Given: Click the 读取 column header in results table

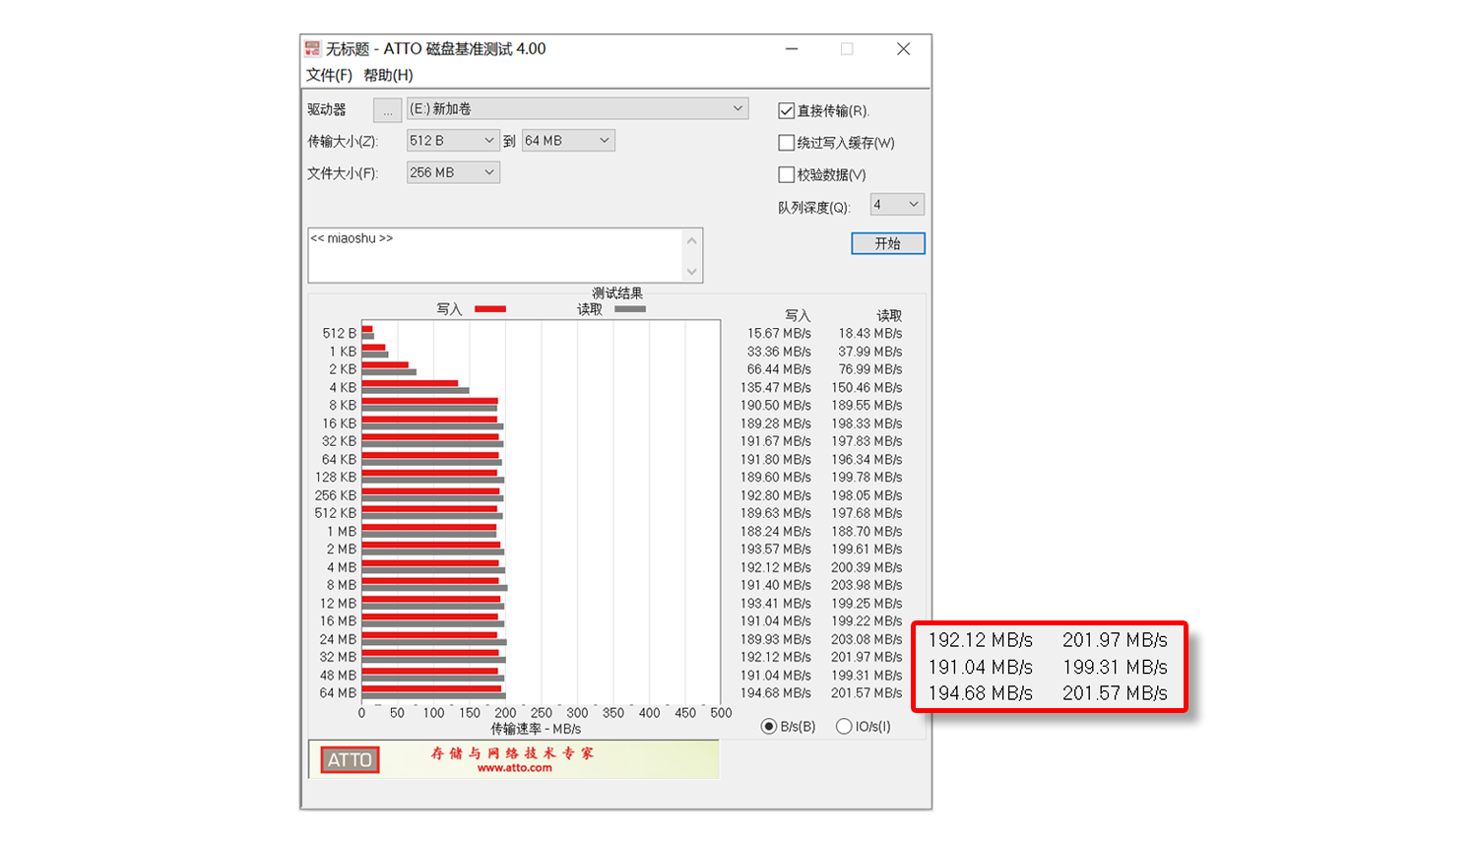Looking at the screenshot, I should pyautogui.click(x=889, y=316).
